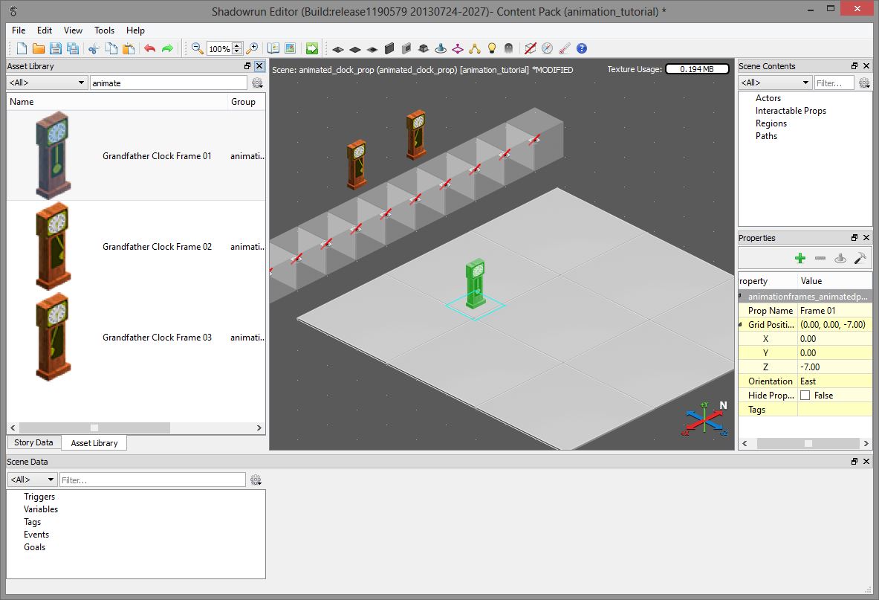Paste using the clipboard icon
The image size is (879, 600).
(x=129, y=49)
